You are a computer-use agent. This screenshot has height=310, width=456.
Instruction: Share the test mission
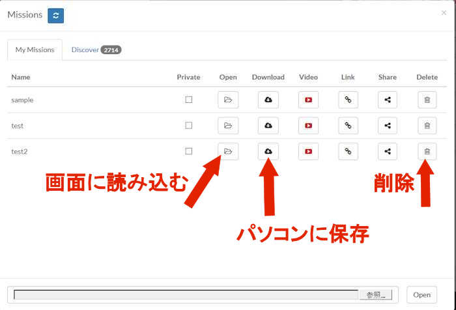[x=388, y=126]
